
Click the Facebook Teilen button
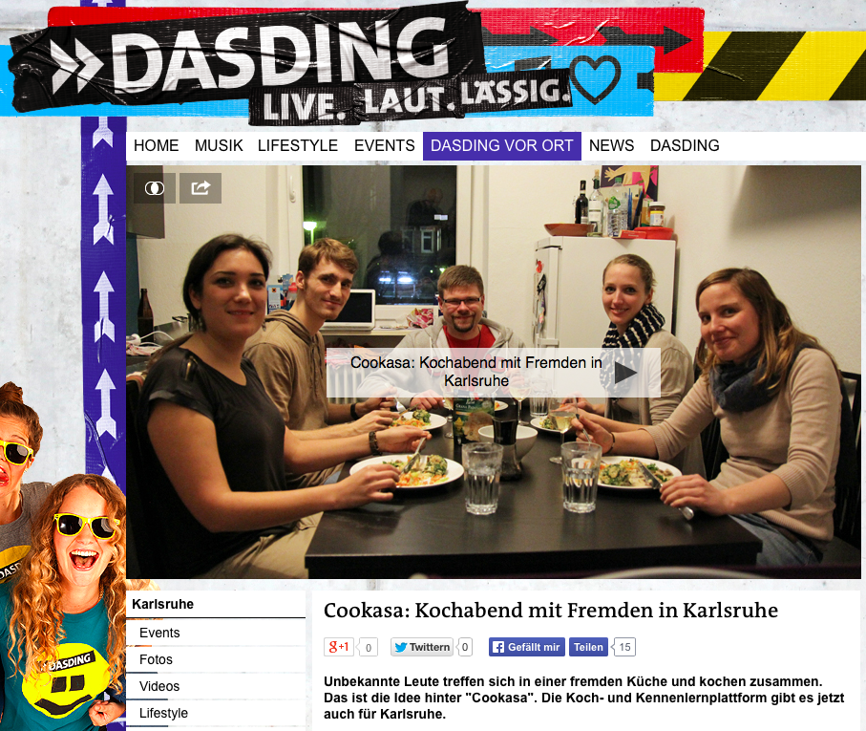[588, 647]
